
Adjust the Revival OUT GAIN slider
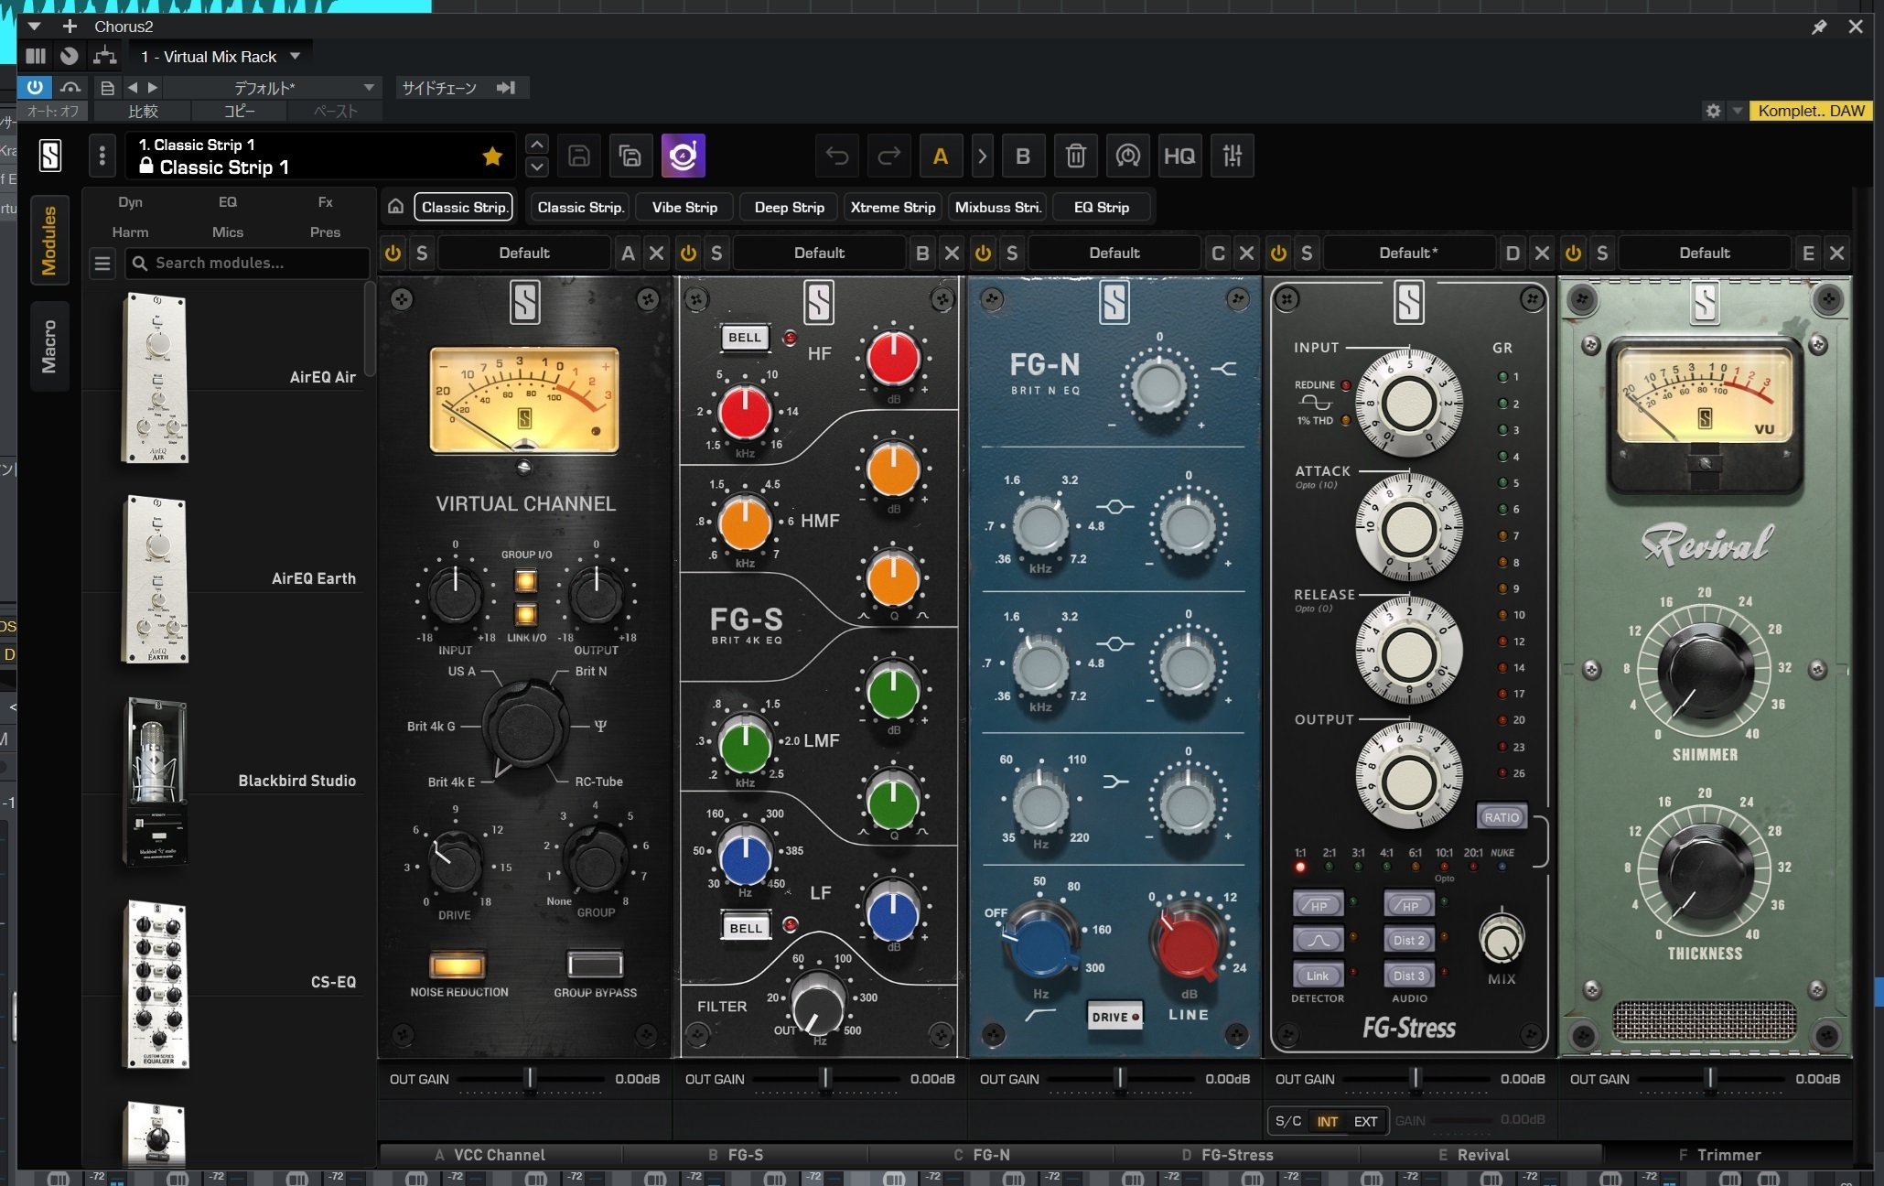(1710, 1078)
